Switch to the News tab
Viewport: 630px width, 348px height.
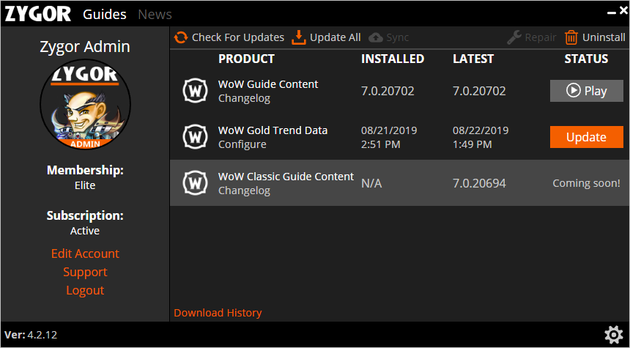155,15
